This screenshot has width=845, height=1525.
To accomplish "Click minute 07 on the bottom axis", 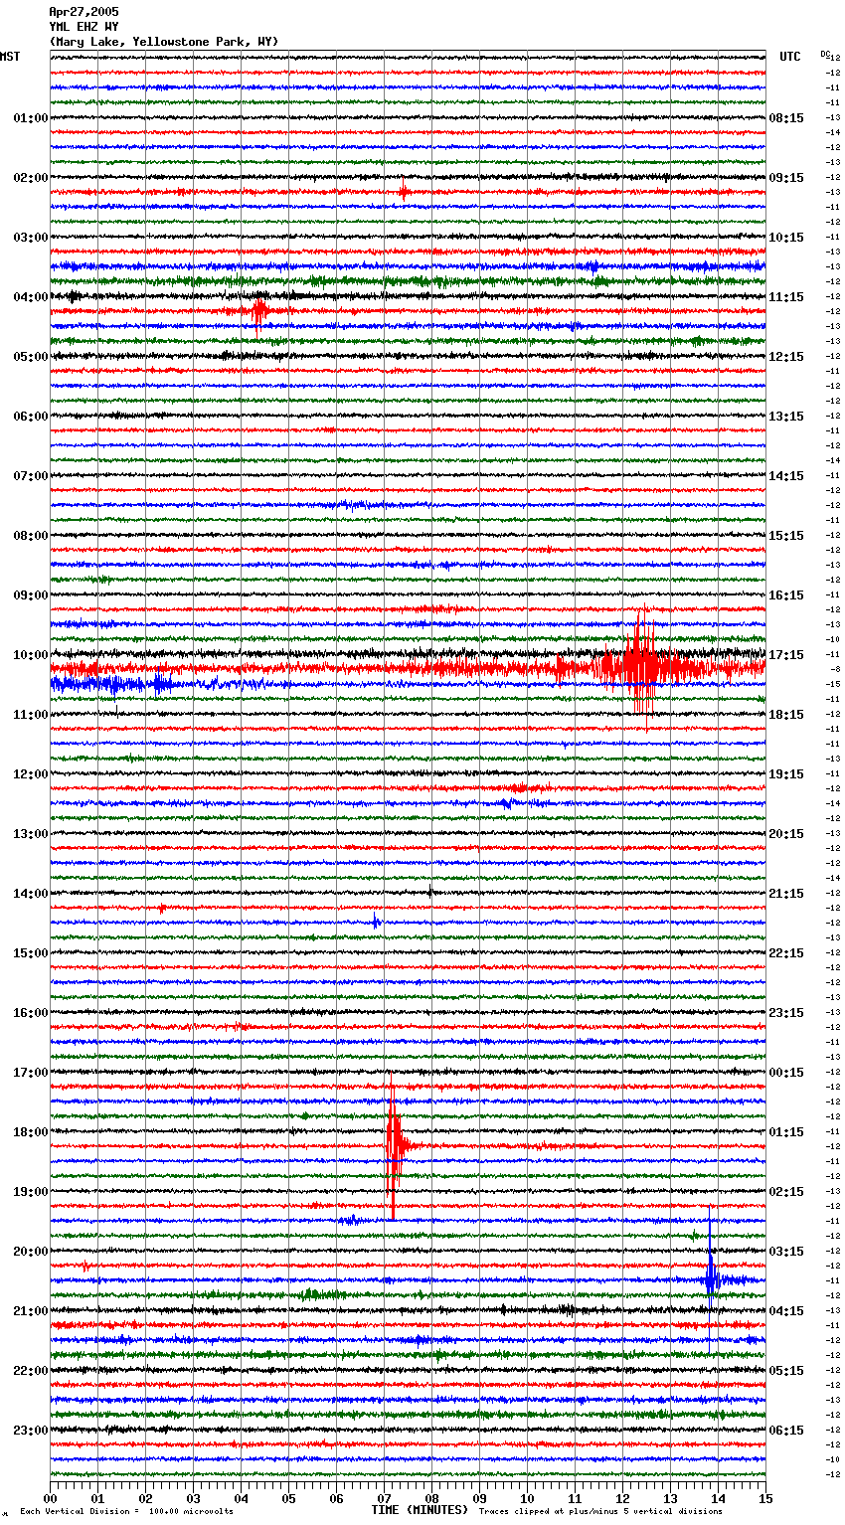I will [x=385, y=1498].
